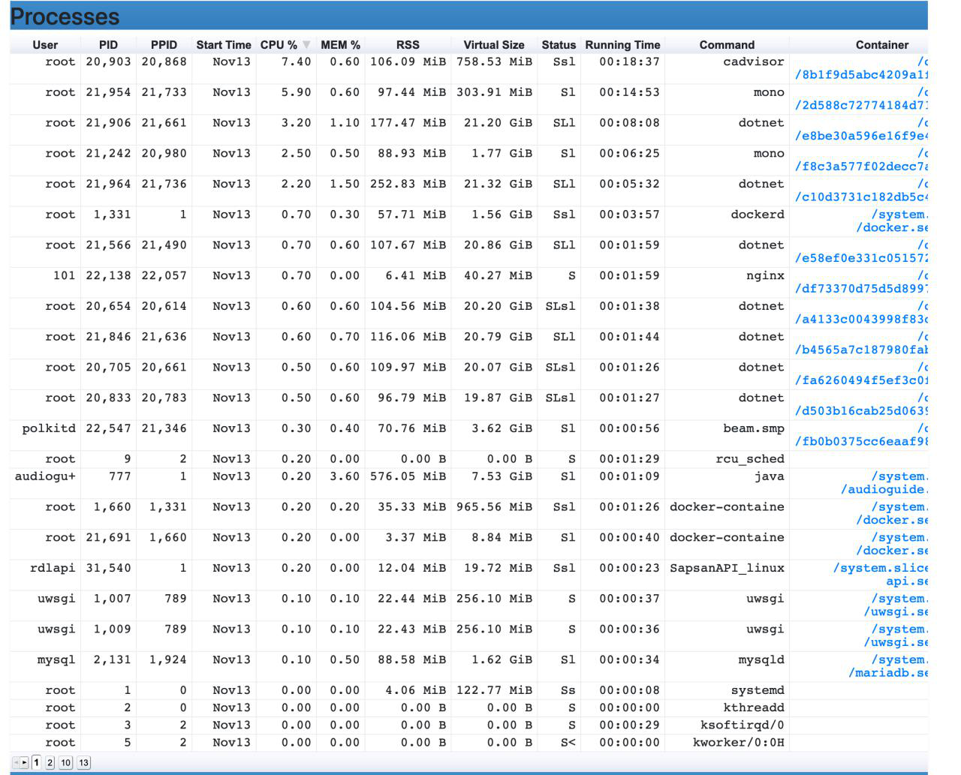
Task: Visit the container link /f8c3a577f02decc7
Action: [861, 161]
